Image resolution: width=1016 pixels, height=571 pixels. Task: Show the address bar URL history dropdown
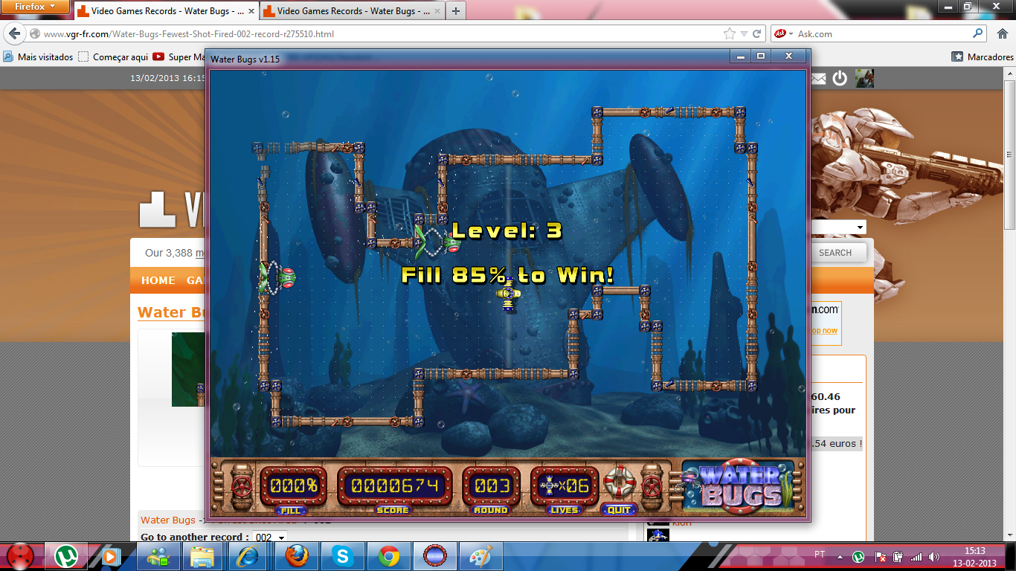(x=744, y=34)
